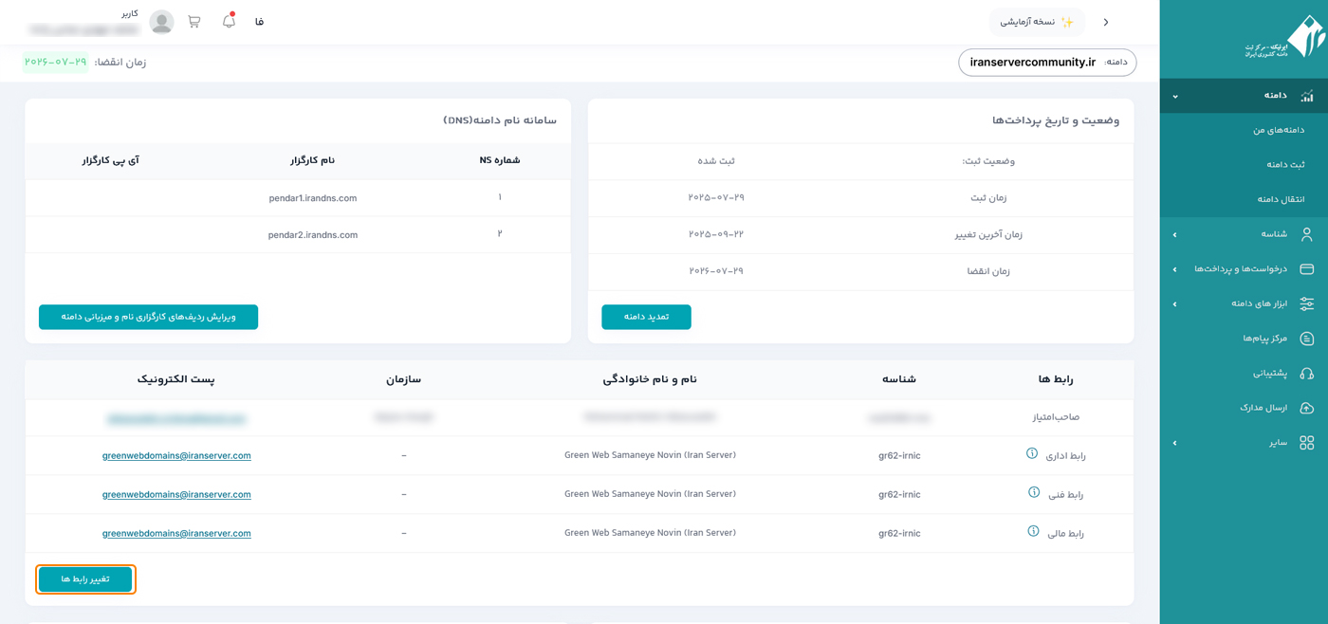Open the shopping cart icon
This screenshot has width=1328, height=624.
[194, 22]
